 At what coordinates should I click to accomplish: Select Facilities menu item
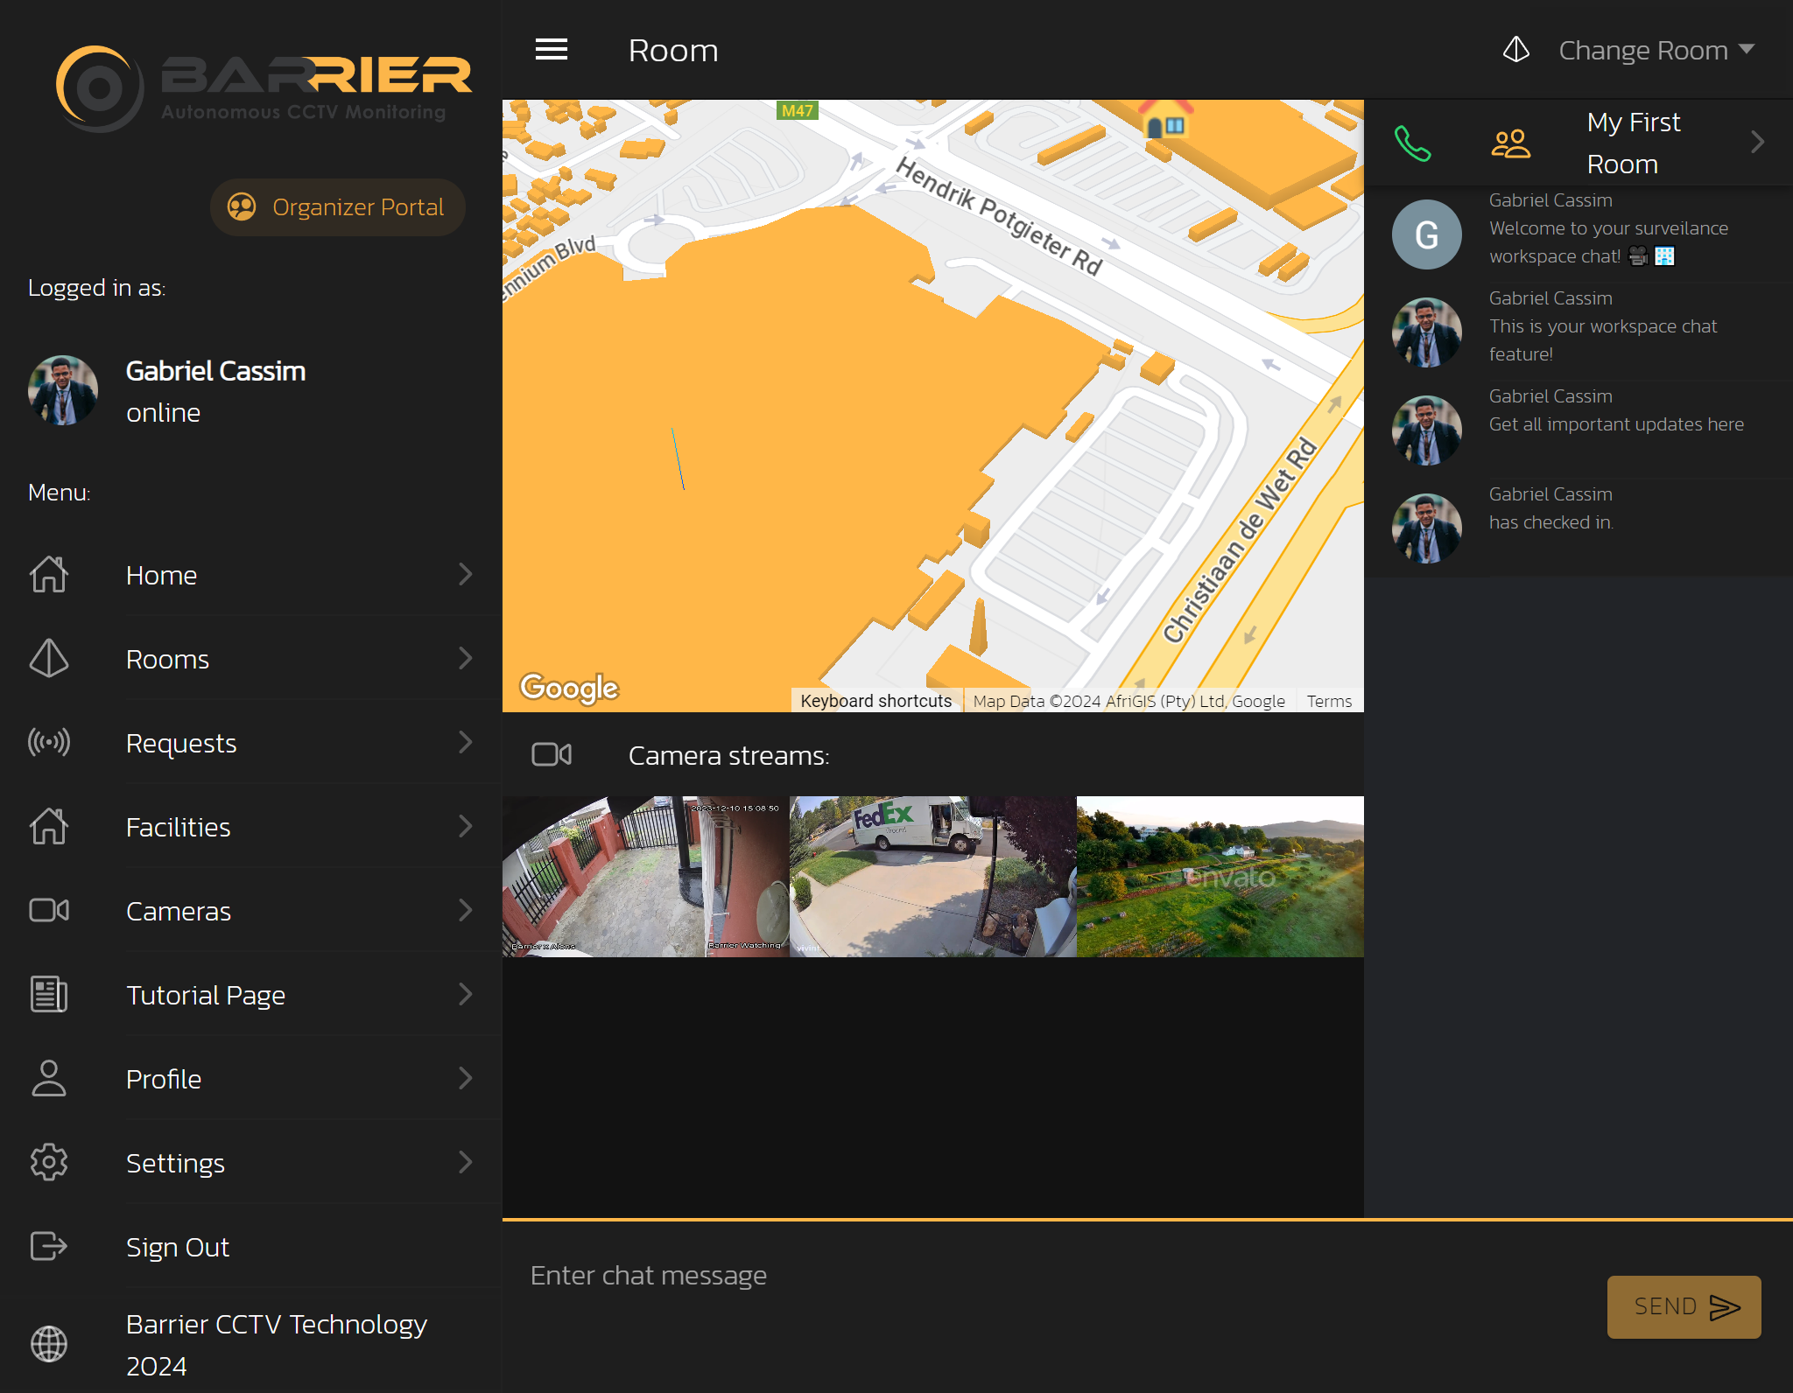[x=179, y=827]
